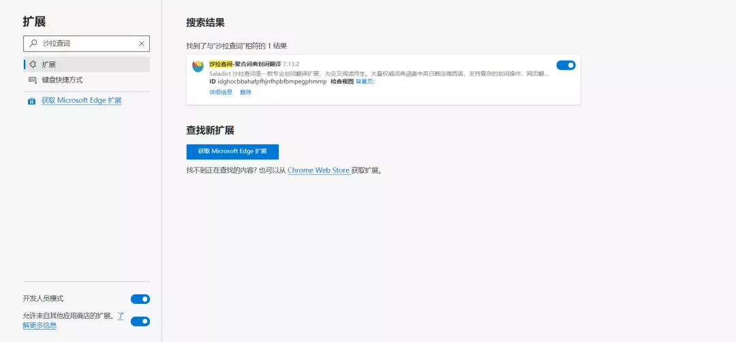Click the keyboard icon beside 键盘快捷方式

pyautogui.click(x=33, y=80)
